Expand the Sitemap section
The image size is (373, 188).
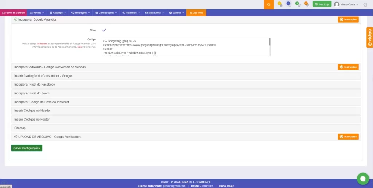pos(186,128)
